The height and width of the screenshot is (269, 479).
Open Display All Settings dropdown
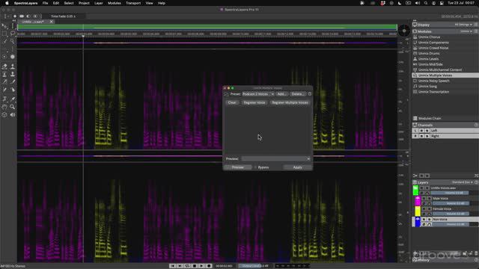point(463,25)
